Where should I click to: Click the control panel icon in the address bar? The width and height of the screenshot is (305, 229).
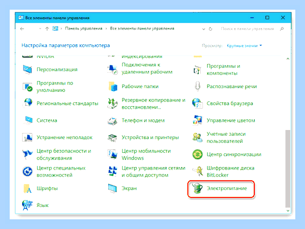(x=56, y=29)
